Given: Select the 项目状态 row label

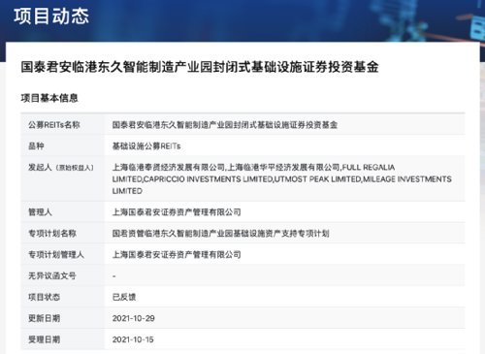Looking at the screenshot, I should click(x=45, y=297).
